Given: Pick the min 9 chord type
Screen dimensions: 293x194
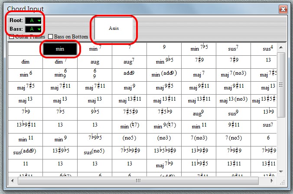Looking at the screenshot, I should pos(60,140).
